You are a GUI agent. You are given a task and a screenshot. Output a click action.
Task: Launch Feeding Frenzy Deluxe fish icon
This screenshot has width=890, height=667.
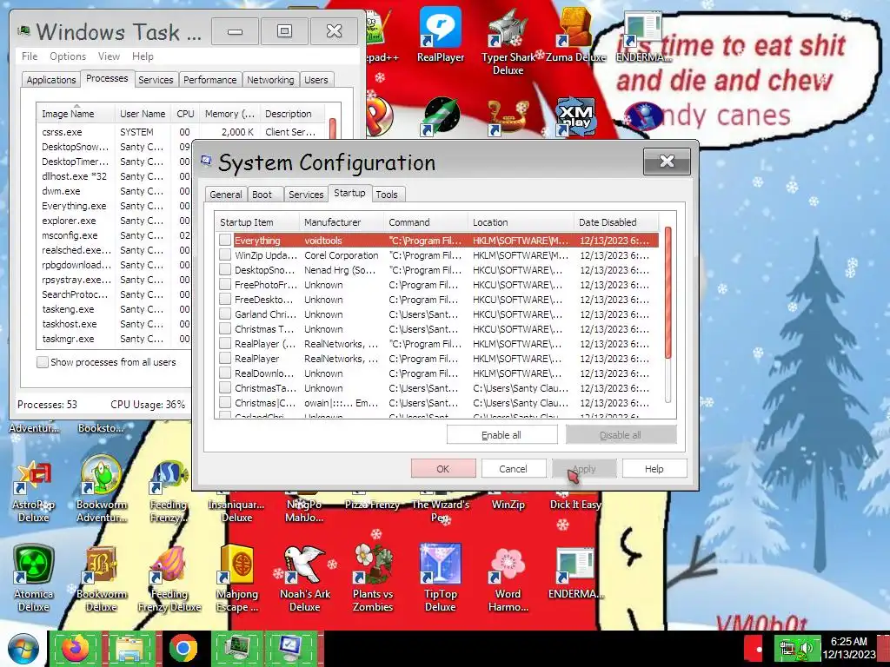(169, 578)
